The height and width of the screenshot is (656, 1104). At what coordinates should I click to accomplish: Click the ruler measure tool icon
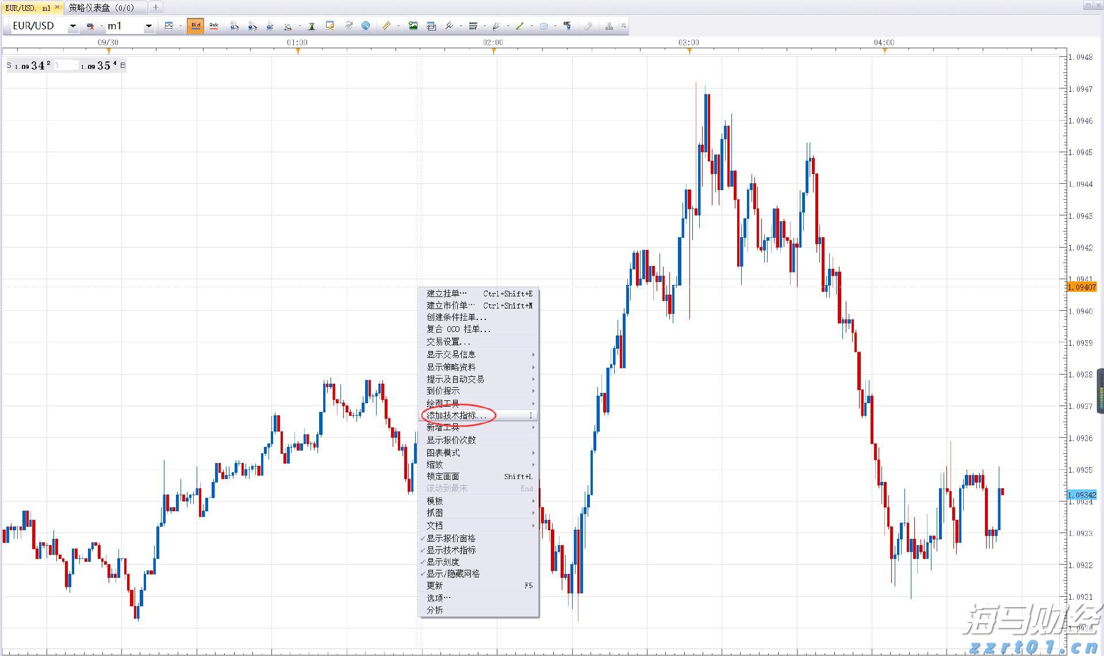pyautogui.click(x=386, y=26)
